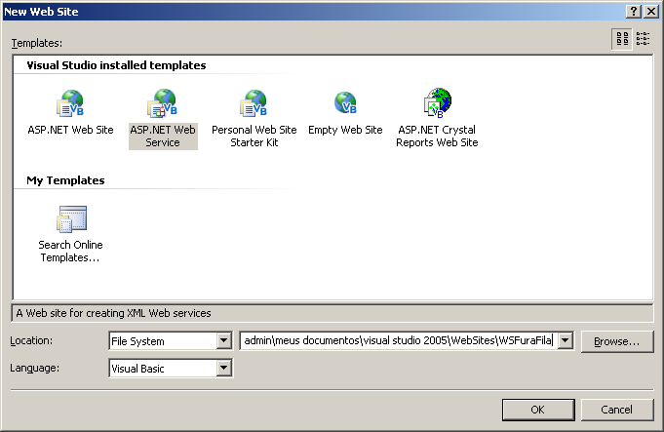Switch to small icons list view
The height and width of the screenshot is (432, 664).
click(x=643, y=39)
